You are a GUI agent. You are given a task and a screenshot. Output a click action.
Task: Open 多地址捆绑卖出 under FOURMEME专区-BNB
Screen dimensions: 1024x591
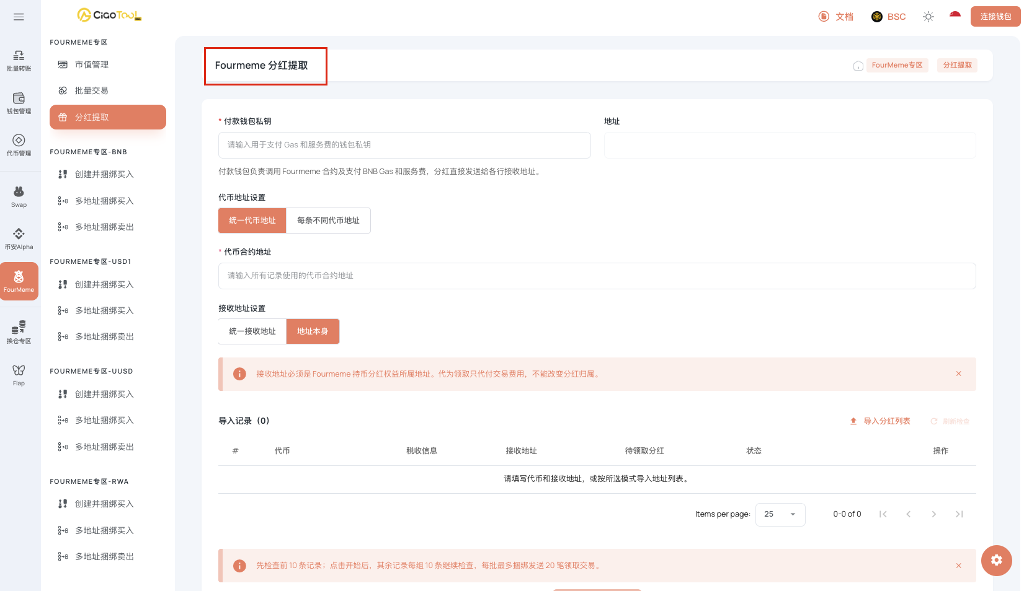tap(108, 227)
